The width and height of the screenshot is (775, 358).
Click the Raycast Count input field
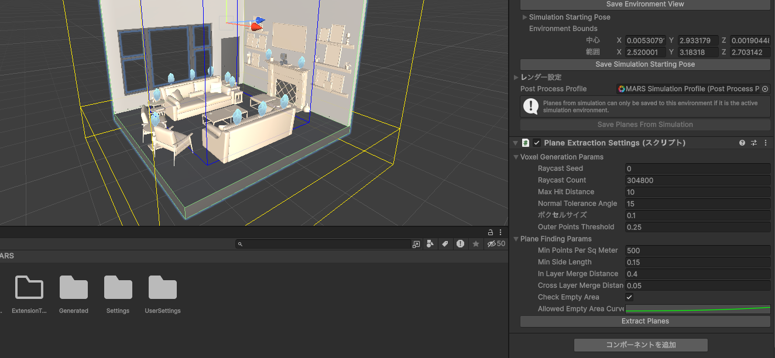click(698, 180)
